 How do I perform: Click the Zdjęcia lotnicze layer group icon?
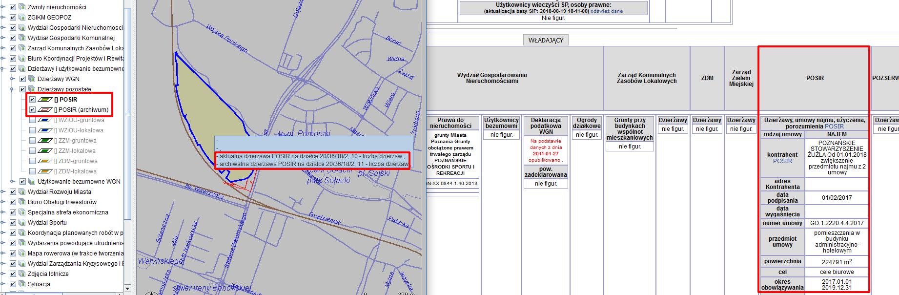22,274
